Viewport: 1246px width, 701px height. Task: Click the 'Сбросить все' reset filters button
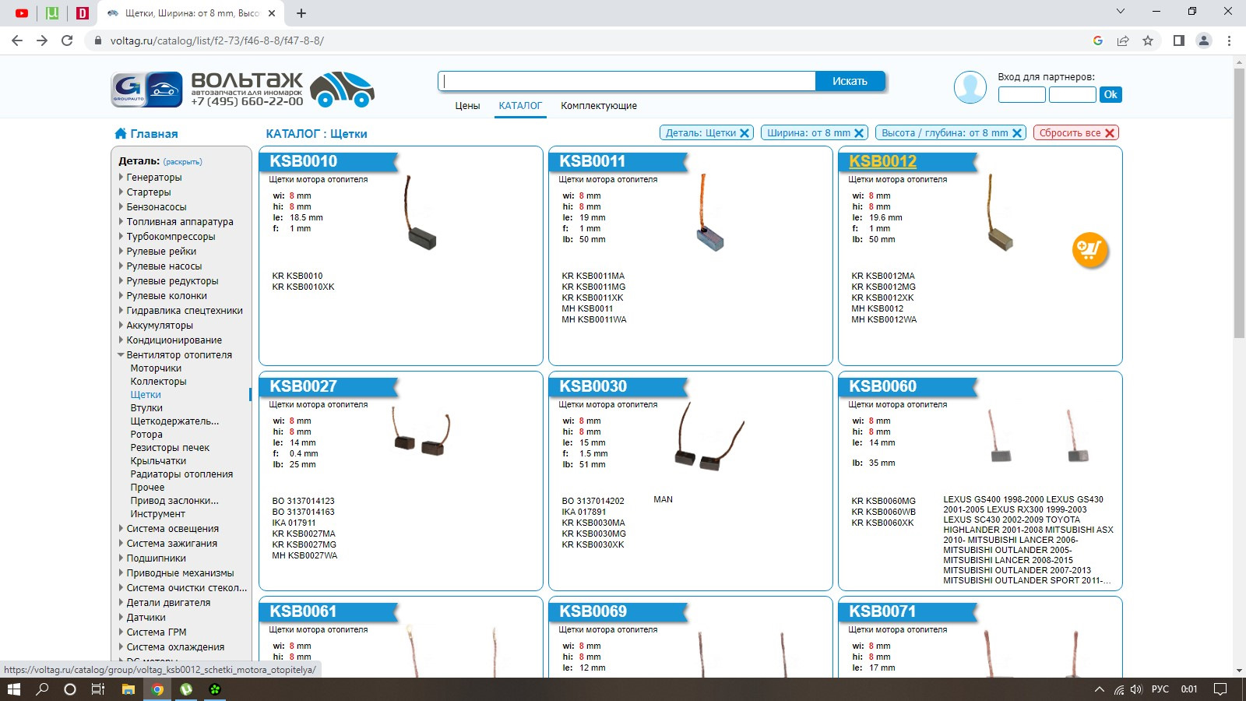(x=1076, y=133)
